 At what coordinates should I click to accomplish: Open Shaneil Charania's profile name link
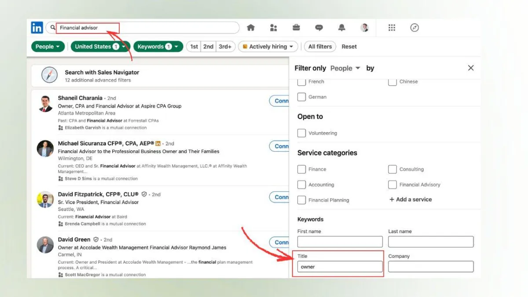[80, 98]
